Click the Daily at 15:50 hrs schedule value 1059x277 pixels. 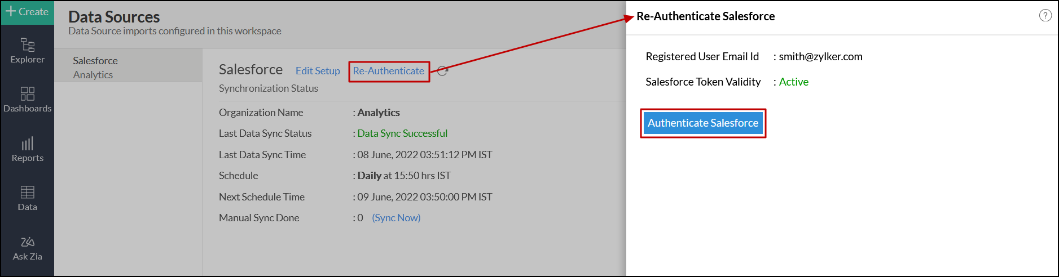tap(404, 176)
